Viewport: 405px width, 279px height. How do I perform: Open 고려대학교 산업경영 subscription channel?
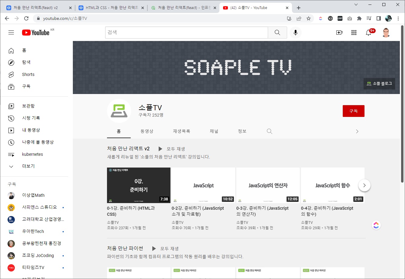coord(34,219)
